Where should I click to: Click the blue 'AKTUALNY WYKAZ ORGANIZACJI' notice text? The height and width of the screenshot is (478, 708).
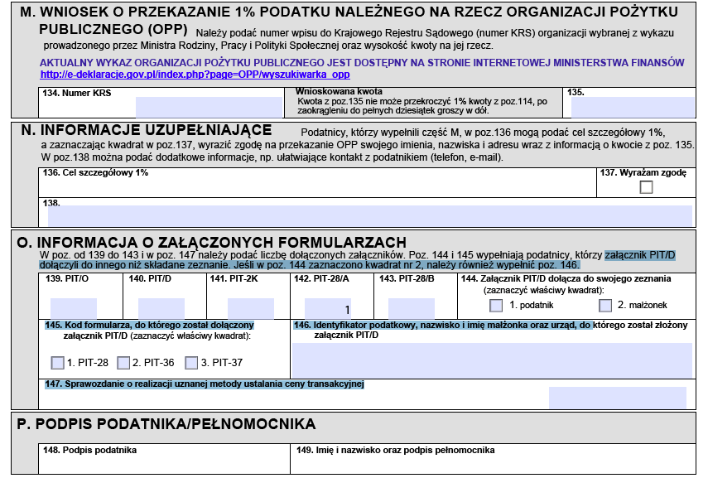(x=362, y=62)
